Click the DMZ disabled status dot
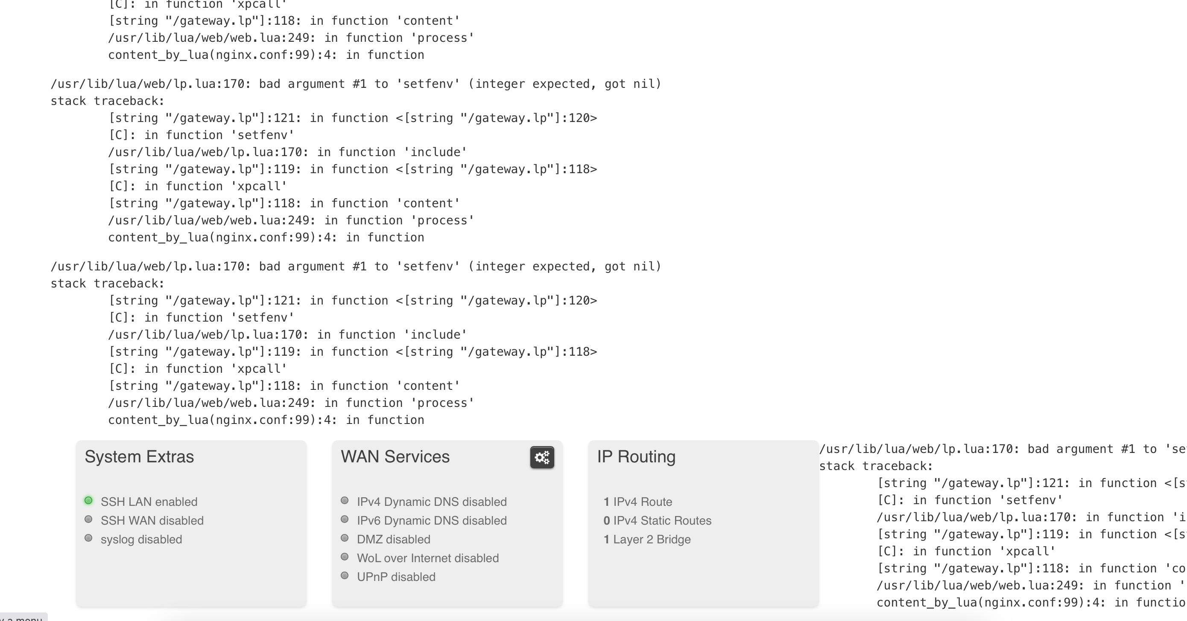 click(x=345, y=538)
